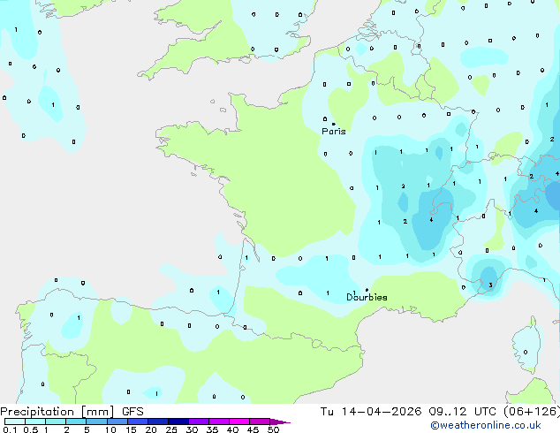
Task: Click the Dourbies city label
Action: tap(367, 297)
